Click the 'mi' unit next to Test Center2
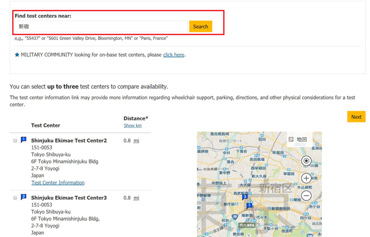 pos(136,141)
